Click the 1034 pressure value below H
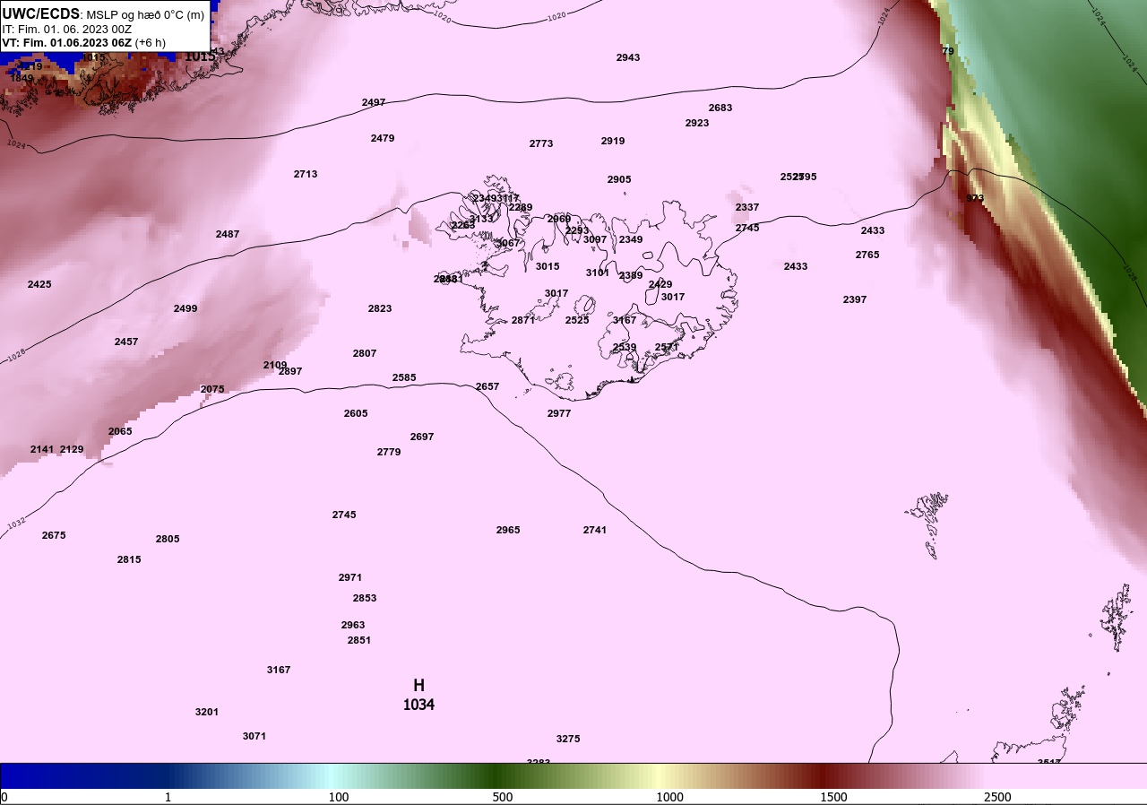 click(x=418, y=705)
